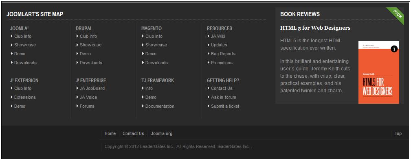Open Forums under J! Enterprise

click(87, 106)
